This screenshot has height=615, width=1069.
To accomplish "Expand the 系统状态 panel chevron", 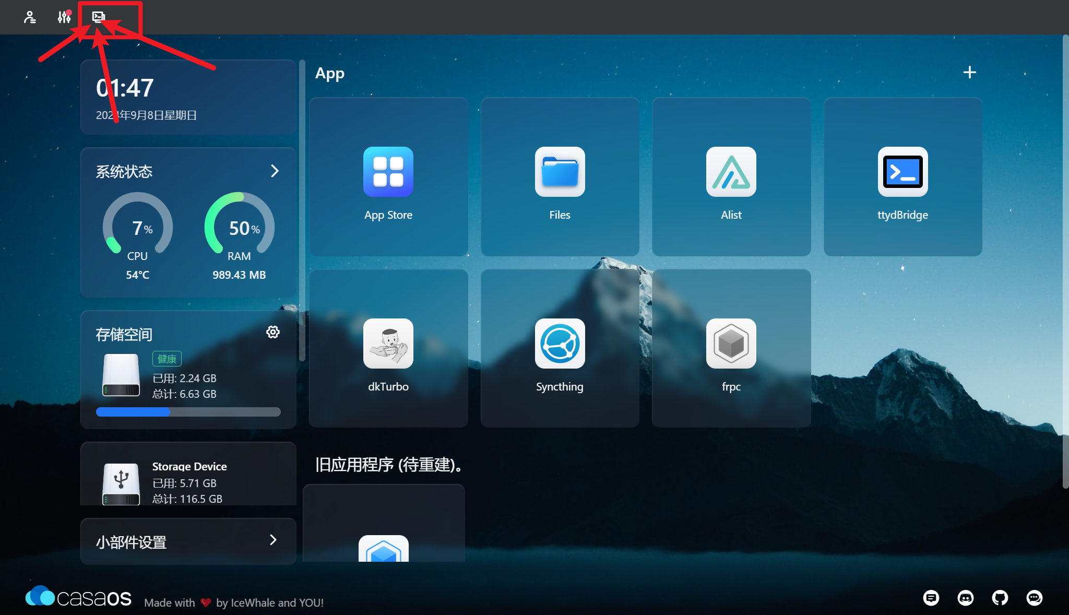I will 275,171.
